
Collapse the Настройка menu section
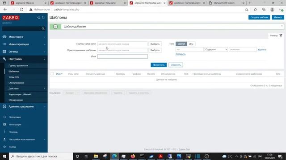tap(24, 59)
